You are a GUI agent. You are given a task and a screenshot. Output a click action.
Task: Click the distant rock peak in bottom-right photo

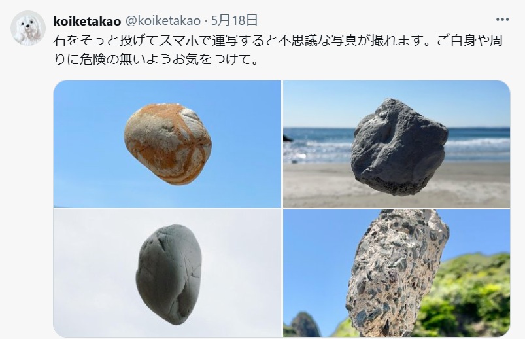tap(304, 325)
